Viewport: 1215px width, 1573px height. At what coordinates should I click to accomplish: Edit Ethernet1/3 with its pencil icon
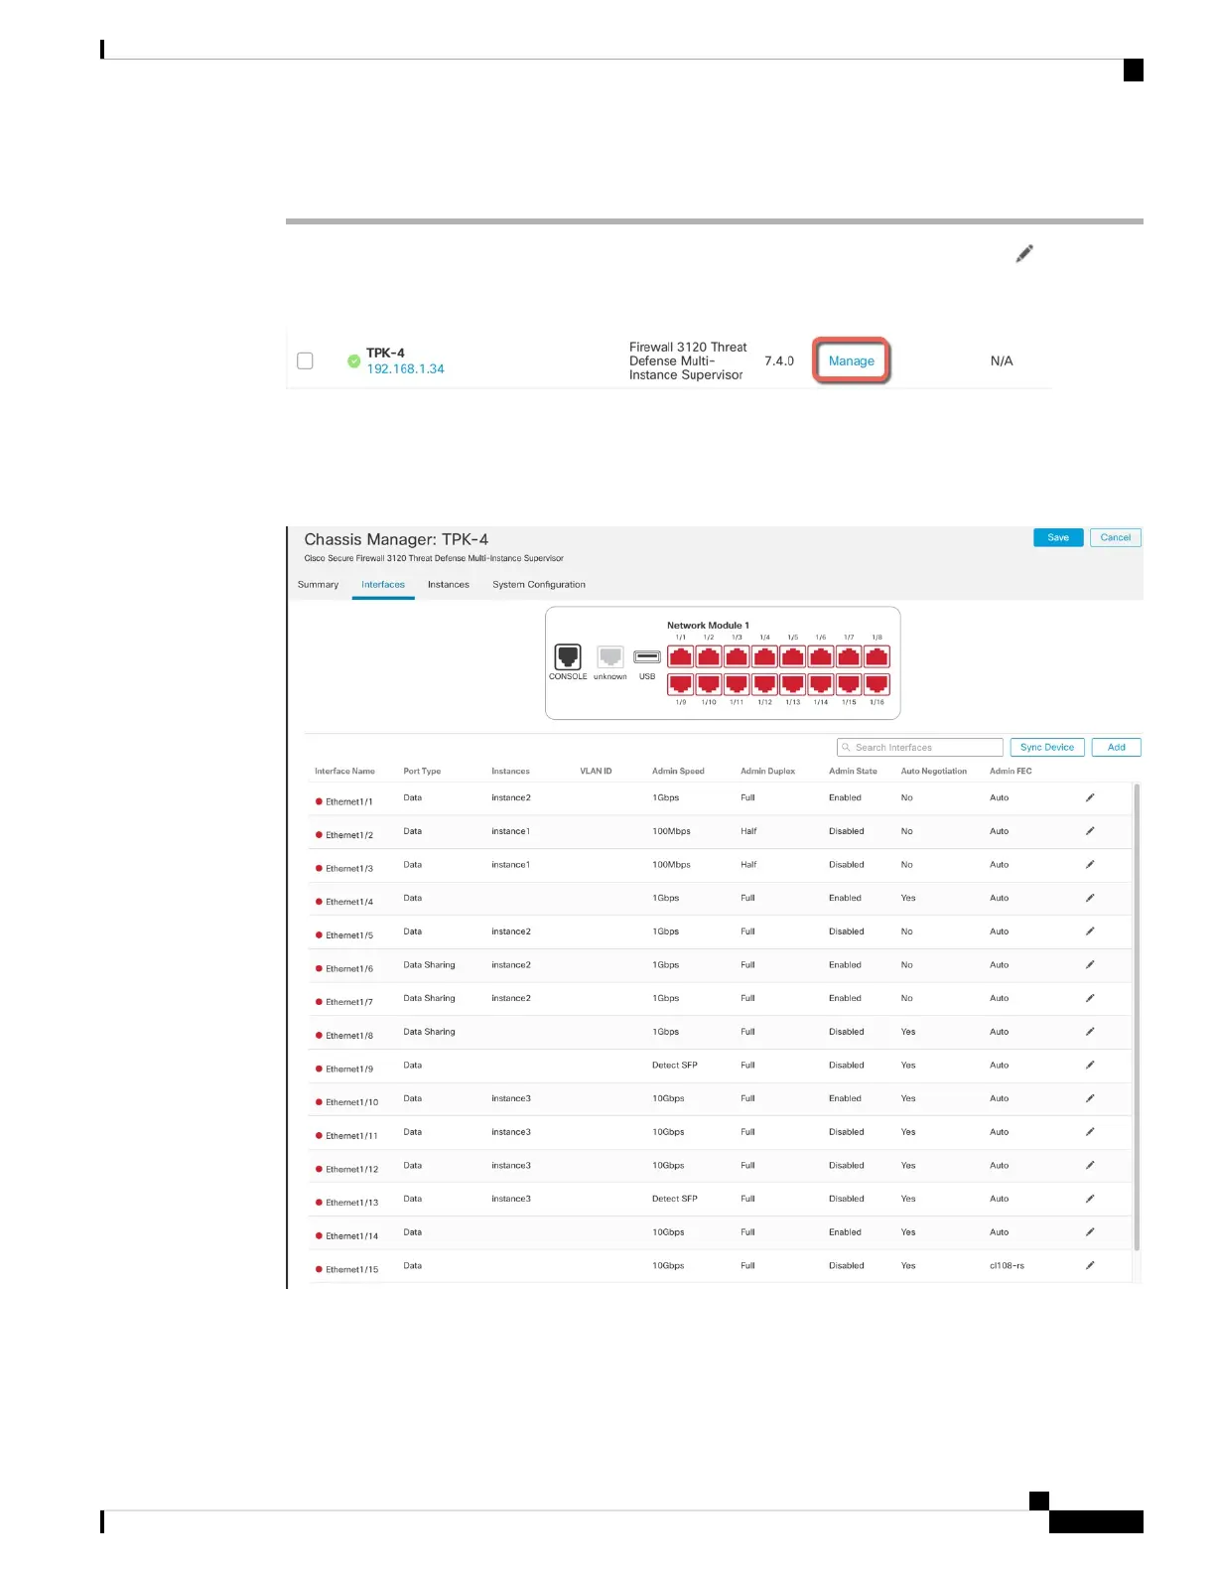[x=1090, y=865]
